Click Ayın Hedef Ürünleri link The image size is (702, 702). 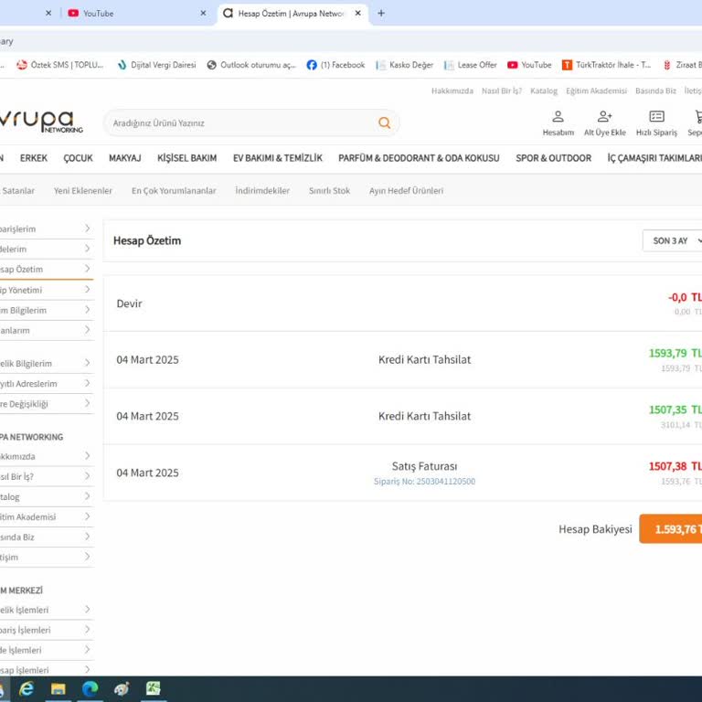click(x=406, y=191)
